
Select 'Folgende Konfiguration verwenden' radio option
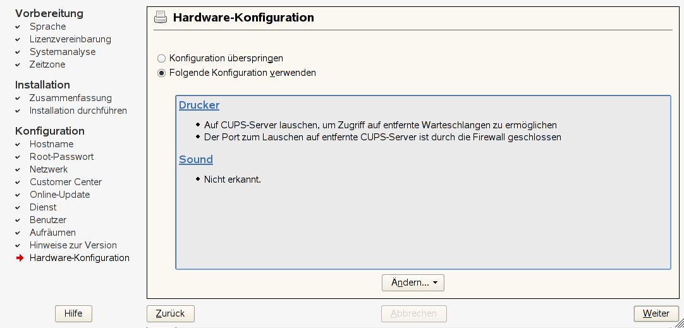[162, 73]
